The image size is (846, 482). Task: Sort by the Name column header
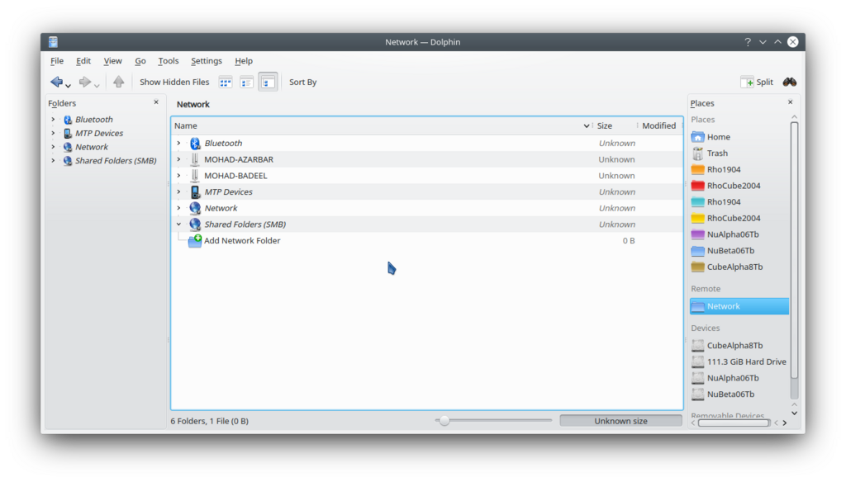(x=382, y=125)
